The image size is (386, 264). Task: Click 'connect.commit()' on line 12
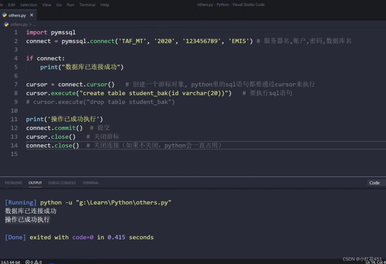tap(54, 128)
